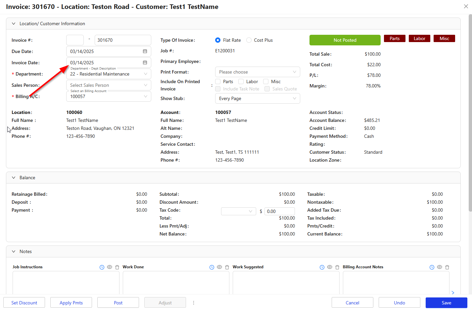Delete Job Instructions using trash icon
Viewport: 472px width, 314px height.
[117, 267]
